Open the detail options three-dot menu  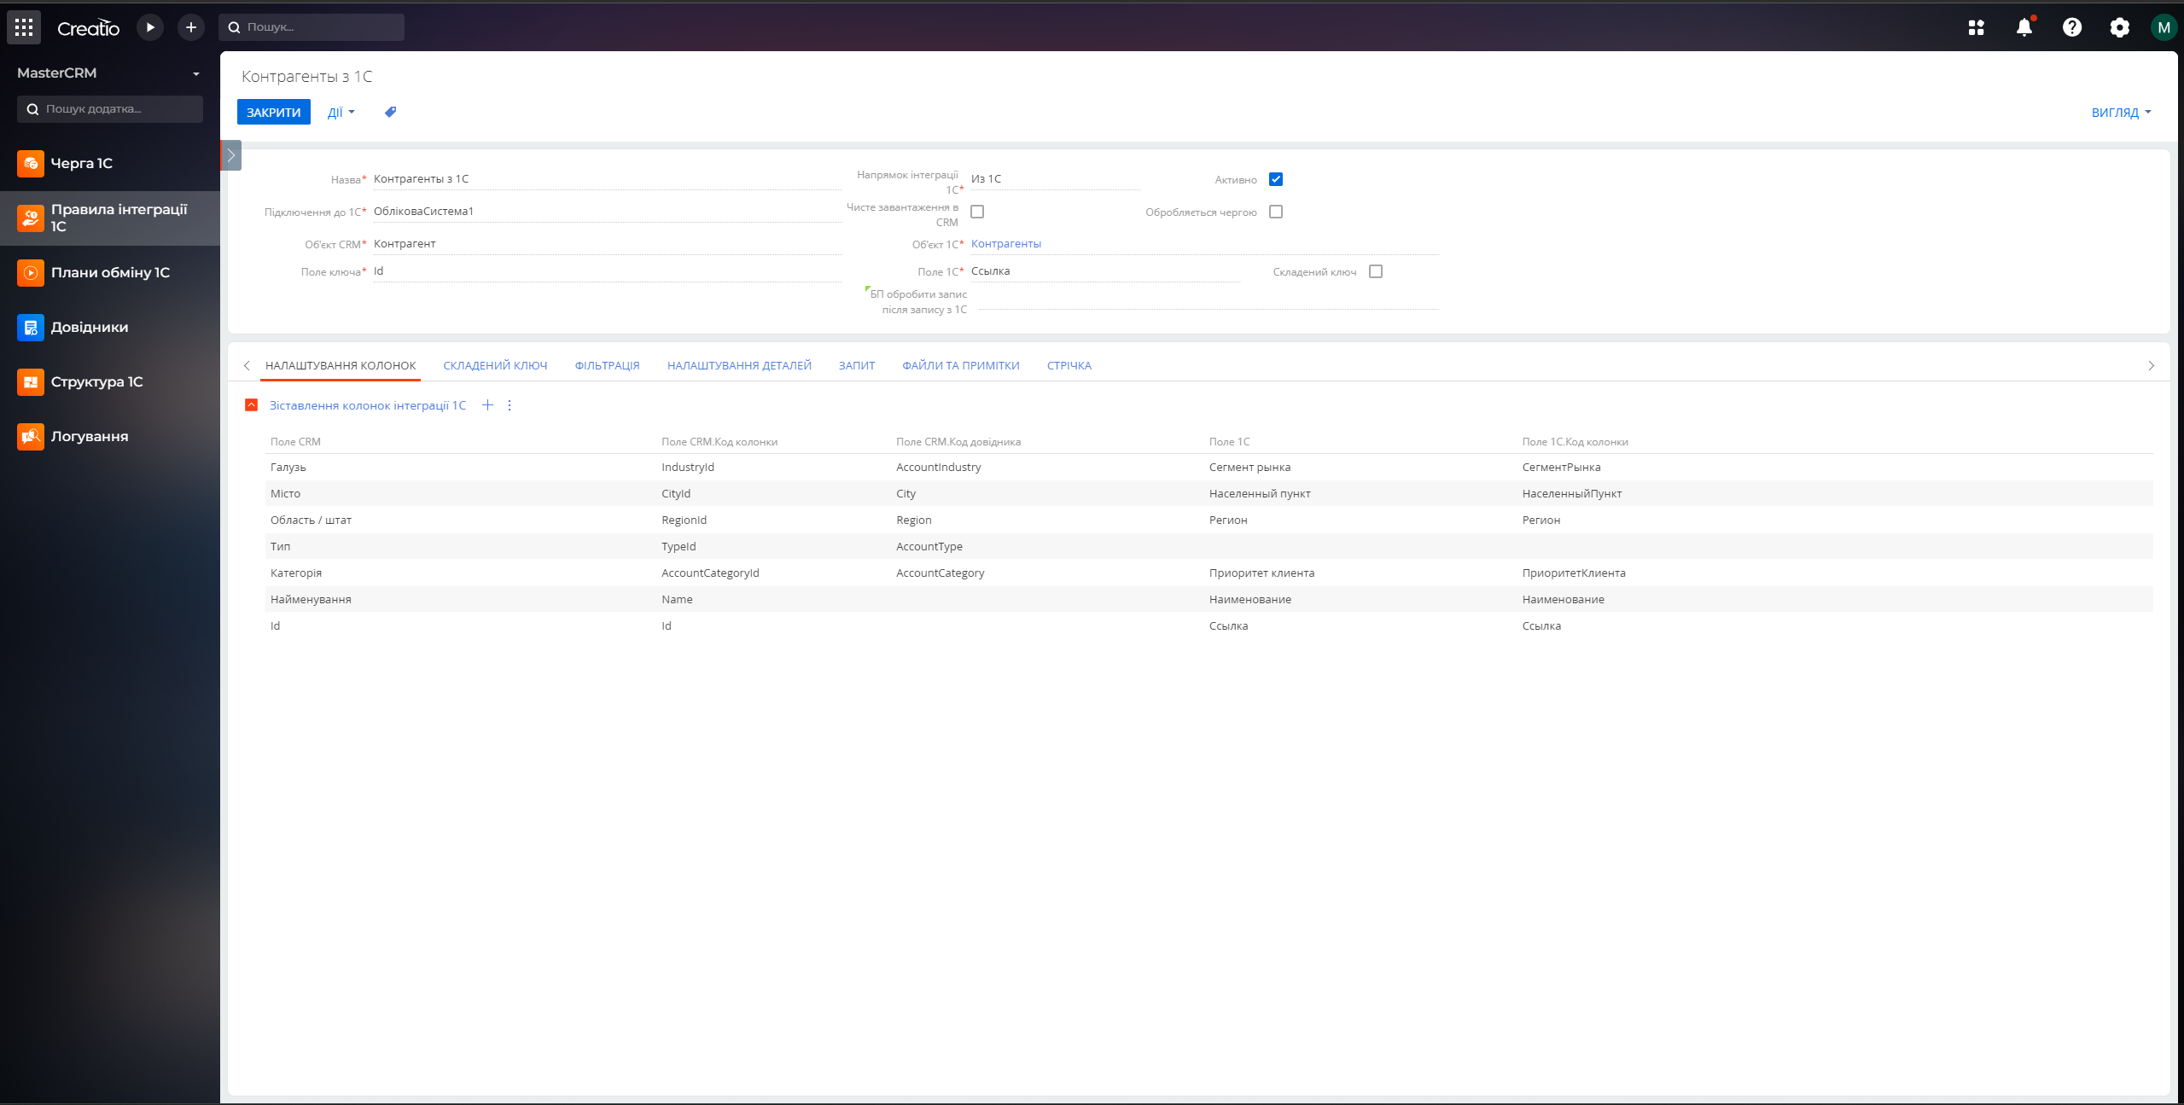(x=510, y=404)
